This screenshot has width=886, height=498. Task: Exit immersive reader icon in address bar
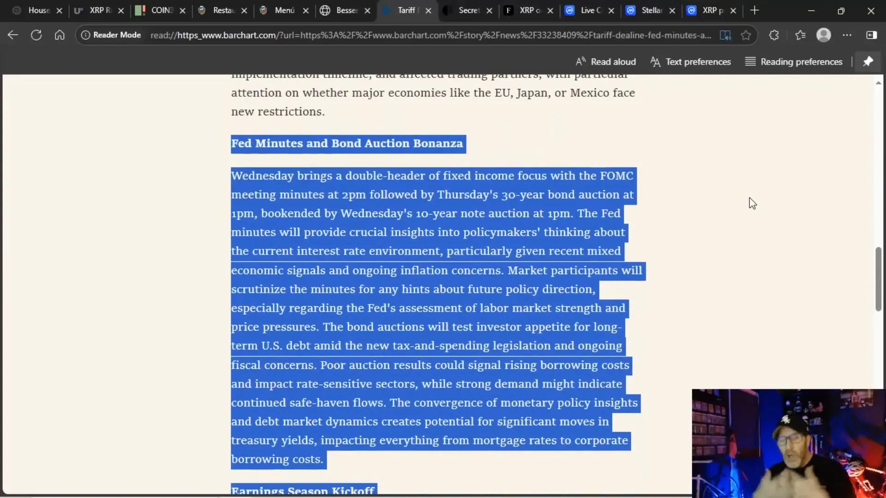pyautogui.click(x=725, y=35)
